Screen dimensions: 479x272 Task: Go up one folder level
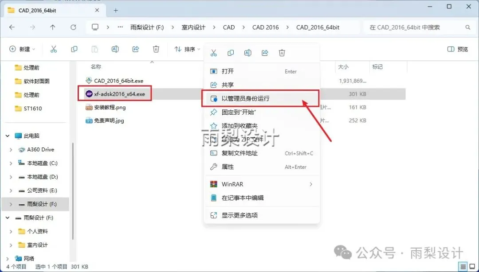pos(52,27)
